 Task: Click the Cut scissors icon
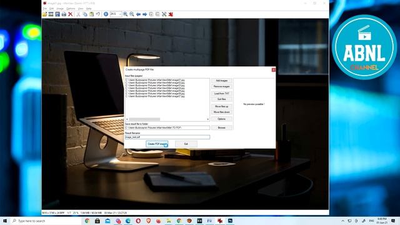tap(78, 14)
